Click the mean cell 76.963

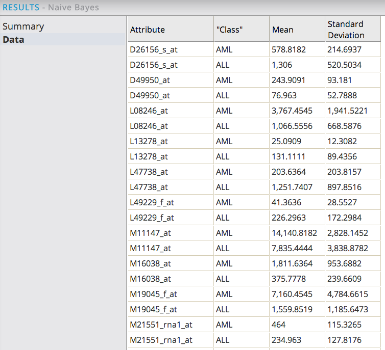pos(284,95)
